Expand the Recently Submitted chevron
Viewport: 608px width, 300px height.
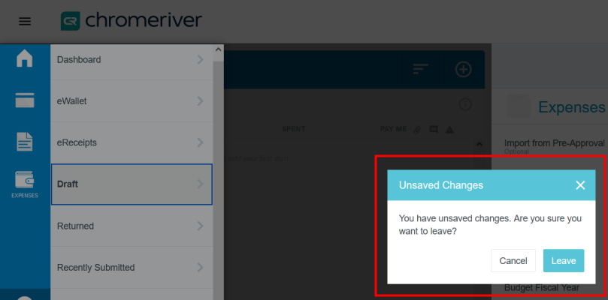tap(200, 267)
